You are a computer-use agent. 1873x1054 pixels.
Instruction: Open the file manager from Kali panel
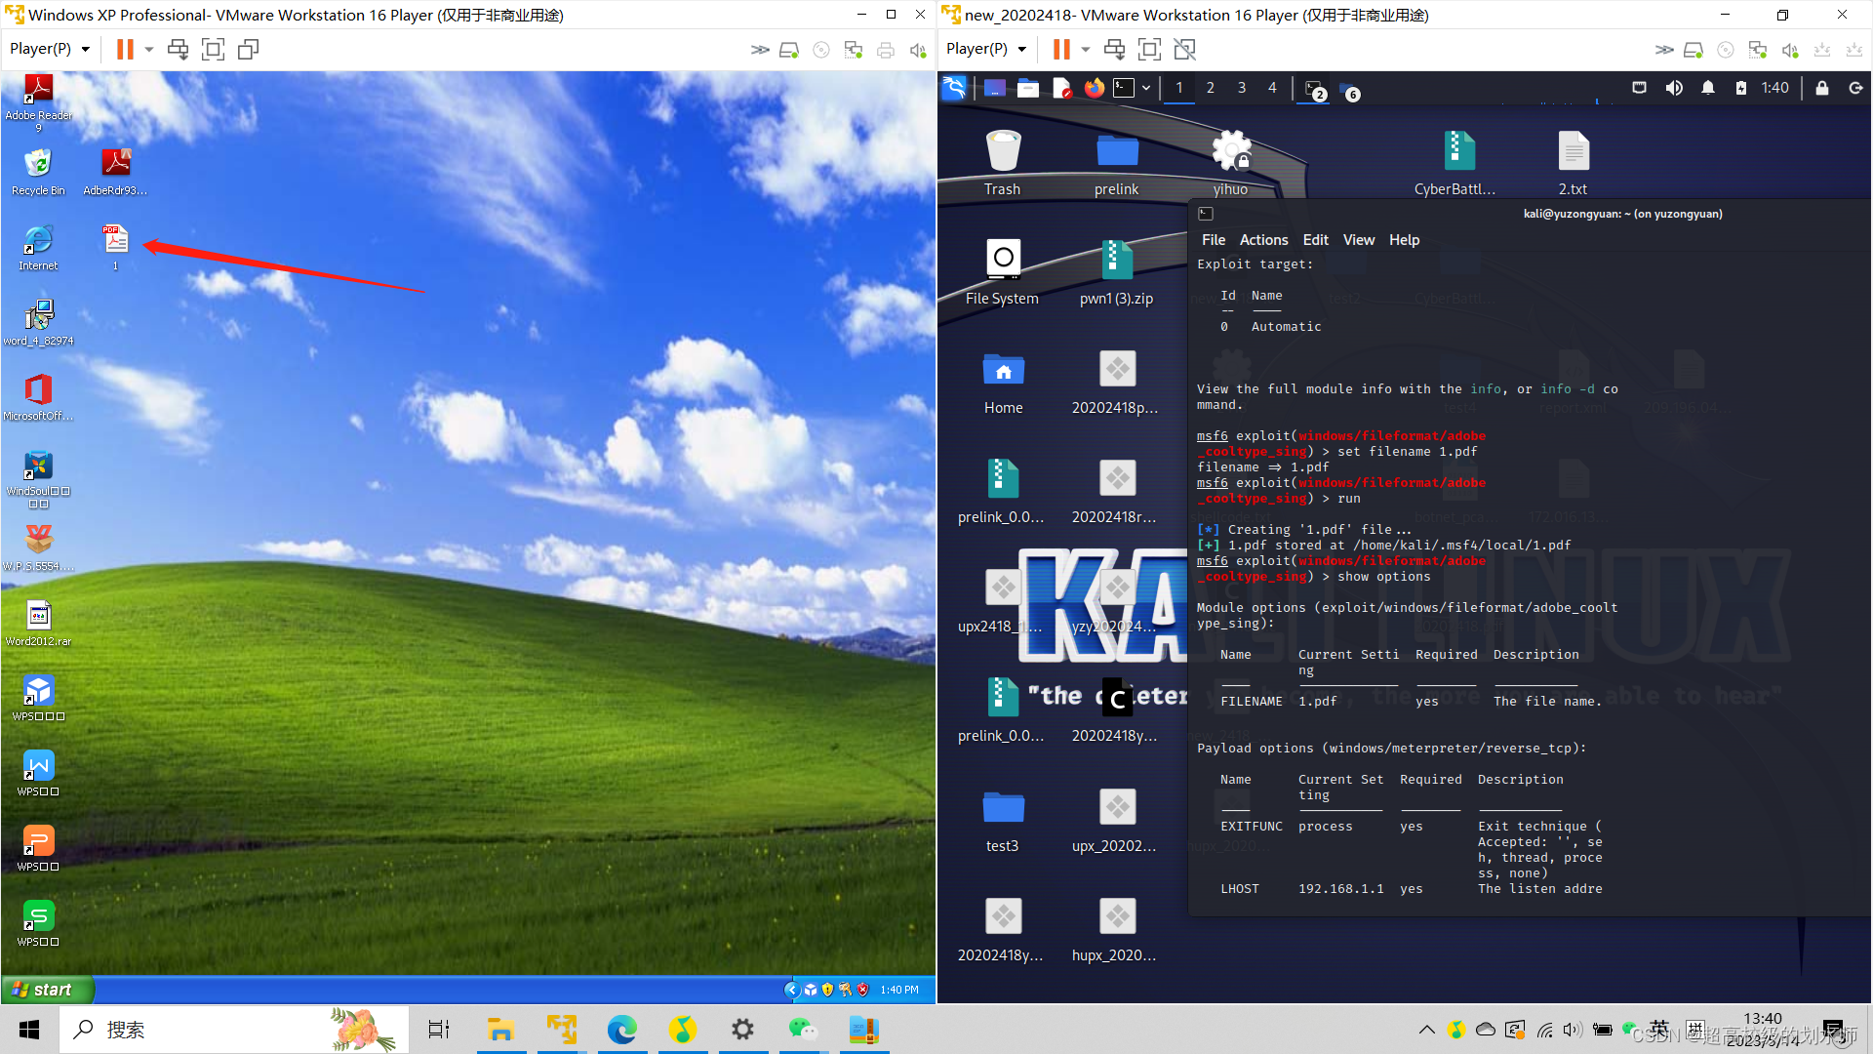tap(1028, 88)
